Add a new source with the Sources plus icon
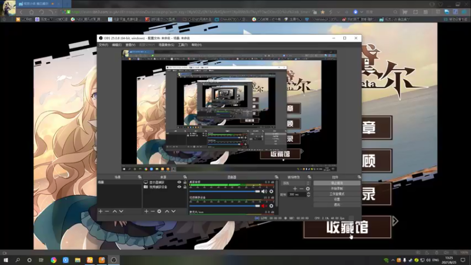 point(146,211)
